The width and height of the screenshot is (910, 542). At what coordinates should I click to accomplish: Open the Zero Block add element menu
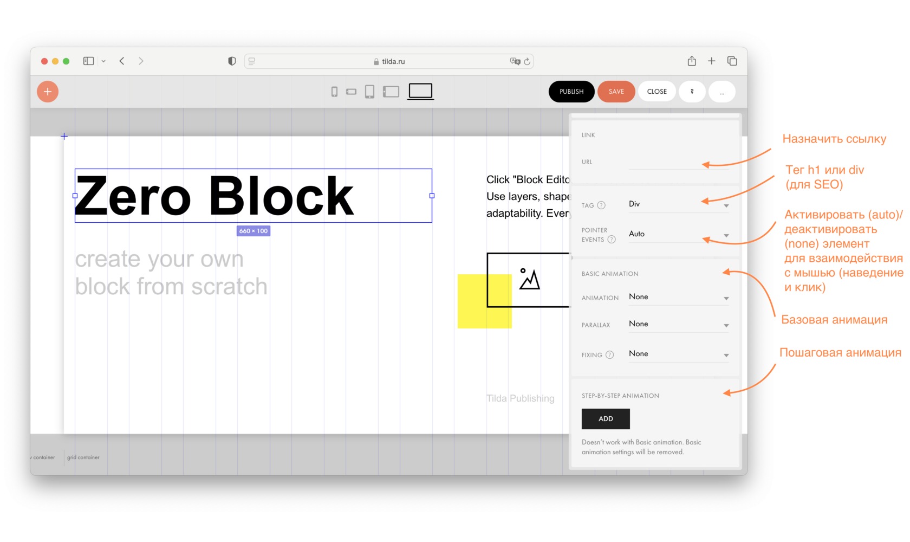(x=47, y=91)
